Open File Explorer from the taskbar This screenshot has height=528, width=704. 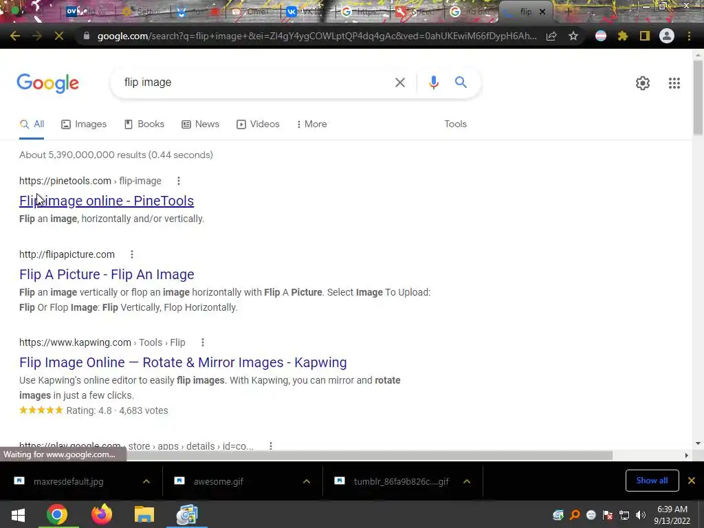pos(144,514)
